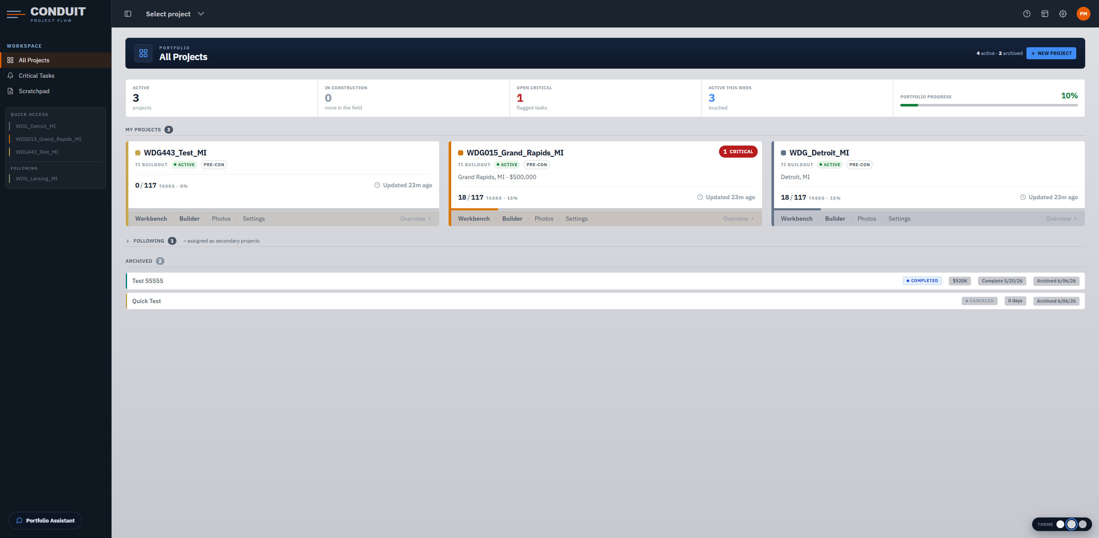Image resolution: width=1099 pixels, height=538 pixels.
Task: Open Builder on WDG_Detroit_MI card
Action: point(835,219)
